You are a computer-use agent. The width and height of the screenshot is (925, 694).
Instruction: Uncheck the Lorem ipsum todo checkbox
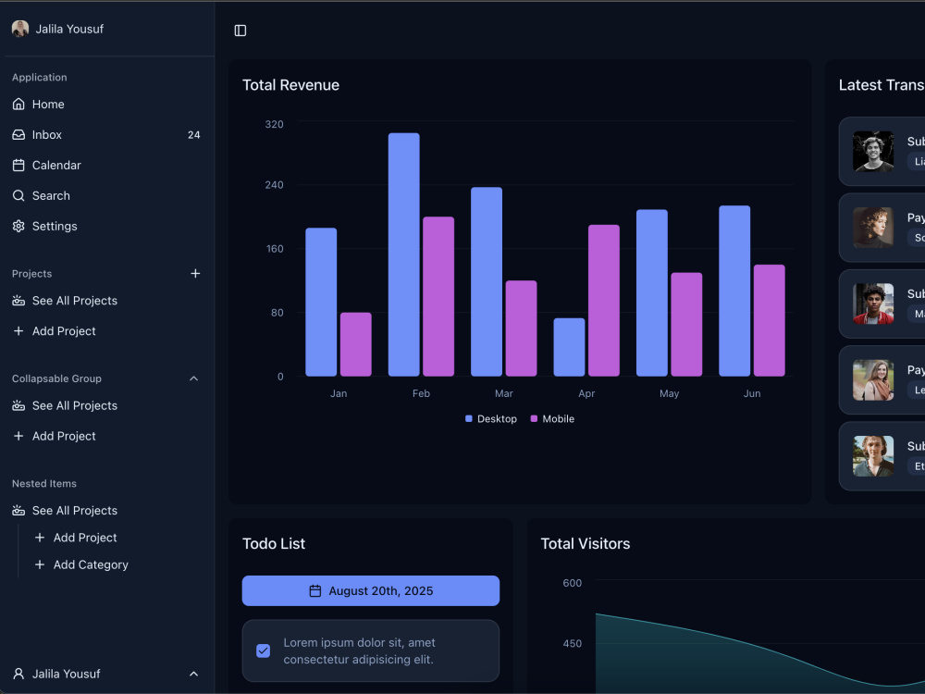[263, 651]
